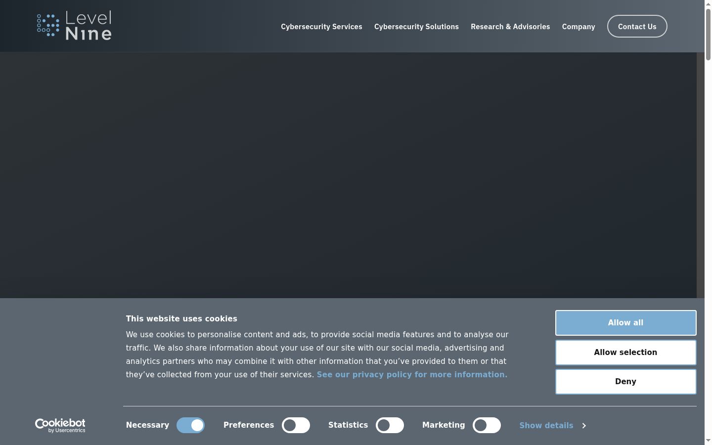This screenshot has width=712, height=445.
Task: Enable the Statistics cookies switch
Action: (390, 425)
